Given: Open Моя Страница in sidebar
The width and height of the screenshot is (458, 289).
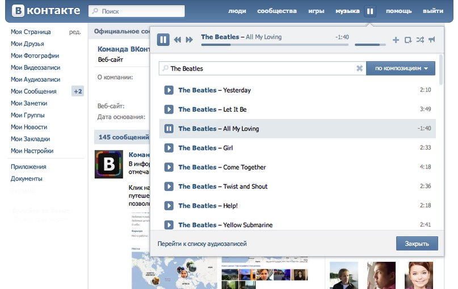Looking at the screenshot, I should (x=31, y=32).
